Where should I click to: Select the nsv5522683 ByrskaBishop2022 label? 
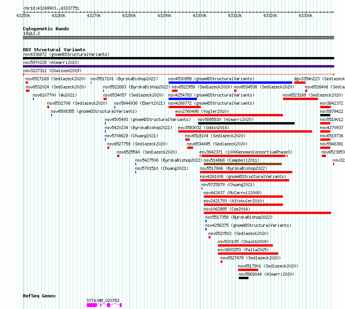(136, 87)
